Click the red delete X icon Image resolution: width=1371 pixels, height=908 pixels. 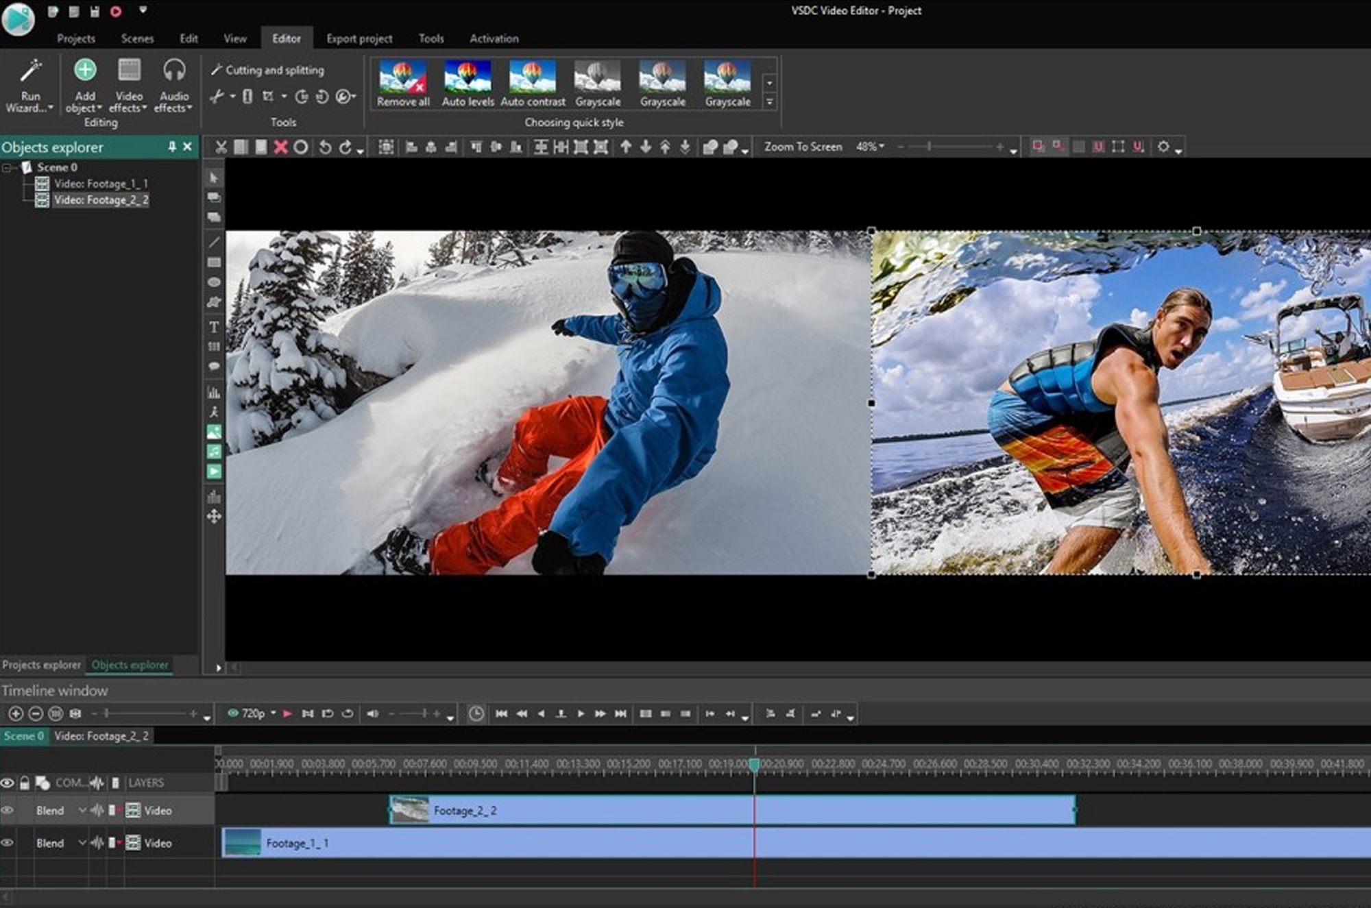[280, 147]
